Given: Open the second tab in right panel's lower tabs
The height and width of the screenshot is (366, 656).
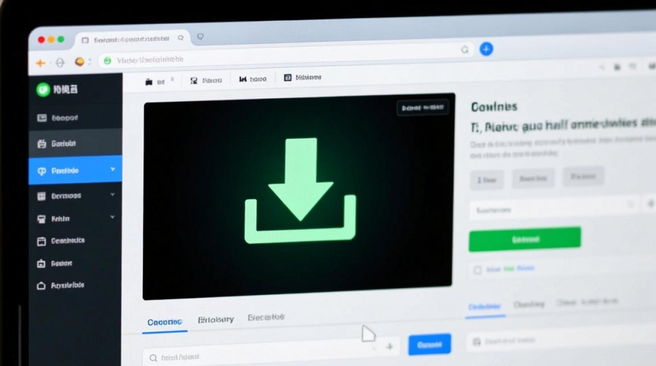Looking at the screenshot, I should click(529, 305).
